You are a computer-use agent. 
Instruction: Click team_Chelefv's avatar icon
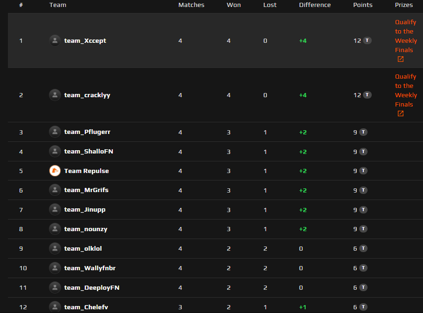(55, 307)
